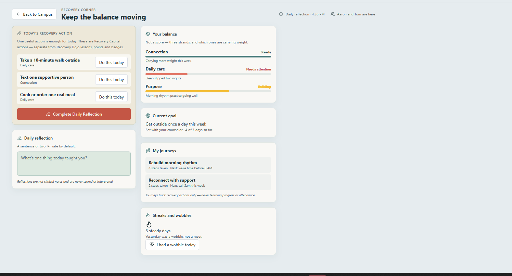Click the large flame icon above 3 steady days
The width and height of the screenshot is (512, 276).
(x=149, y=224)
